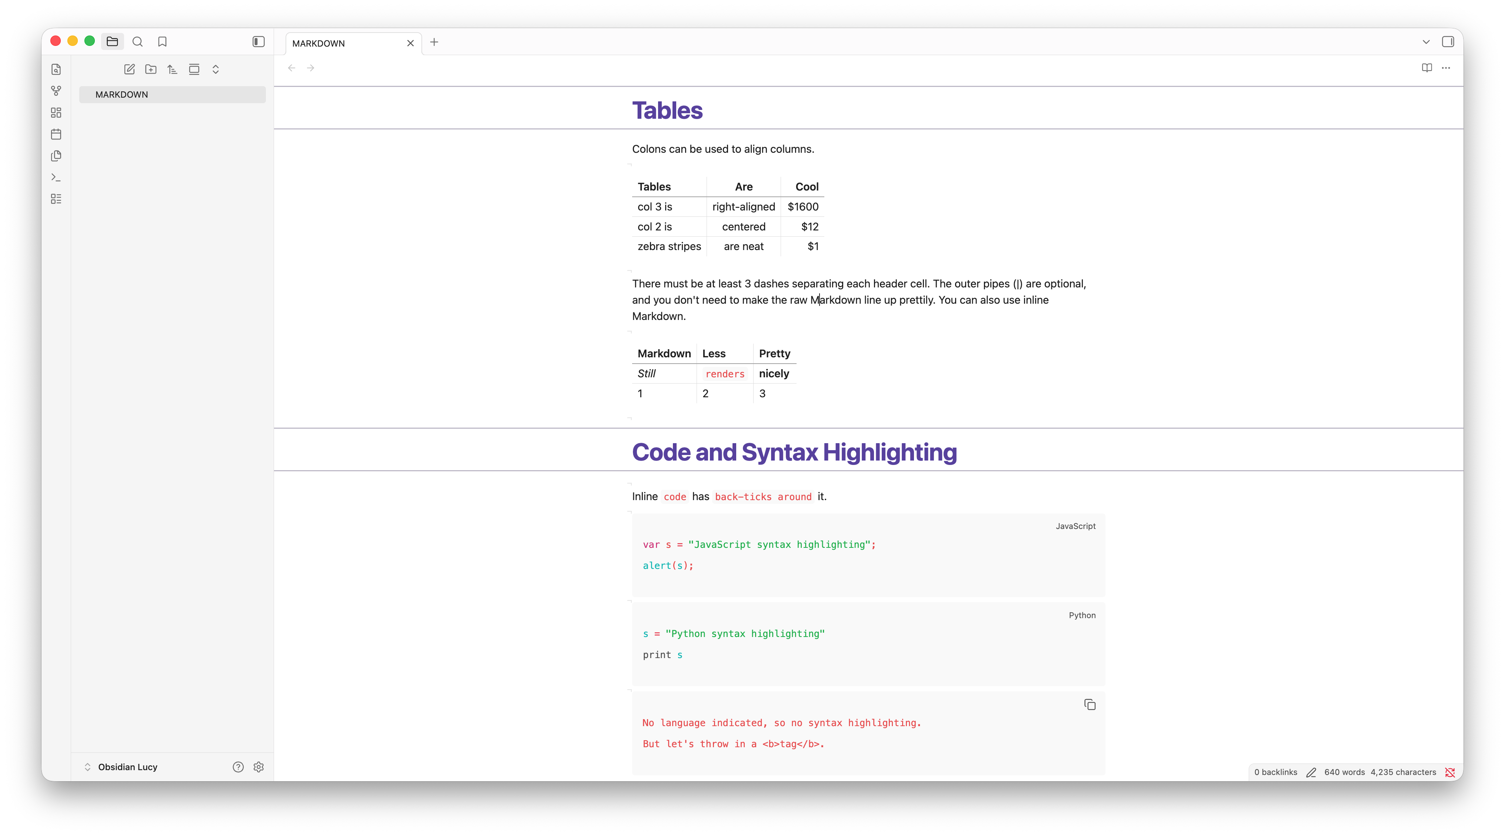The image size is (1505, 836).
Task: Open the quick switcher ribbon icon
Action: click(x=56, y=70)
